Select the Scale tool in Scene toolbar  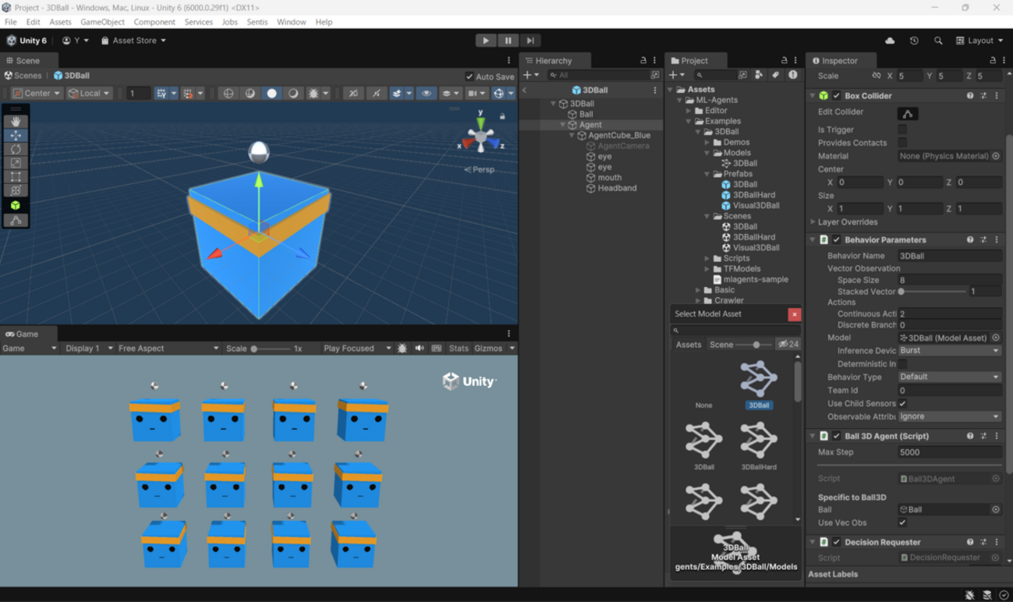point(16,163)
